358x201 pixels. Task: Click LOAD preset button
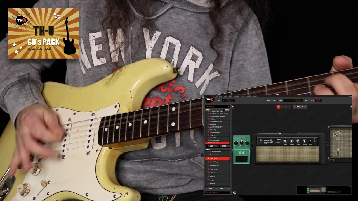click(211, 188)
